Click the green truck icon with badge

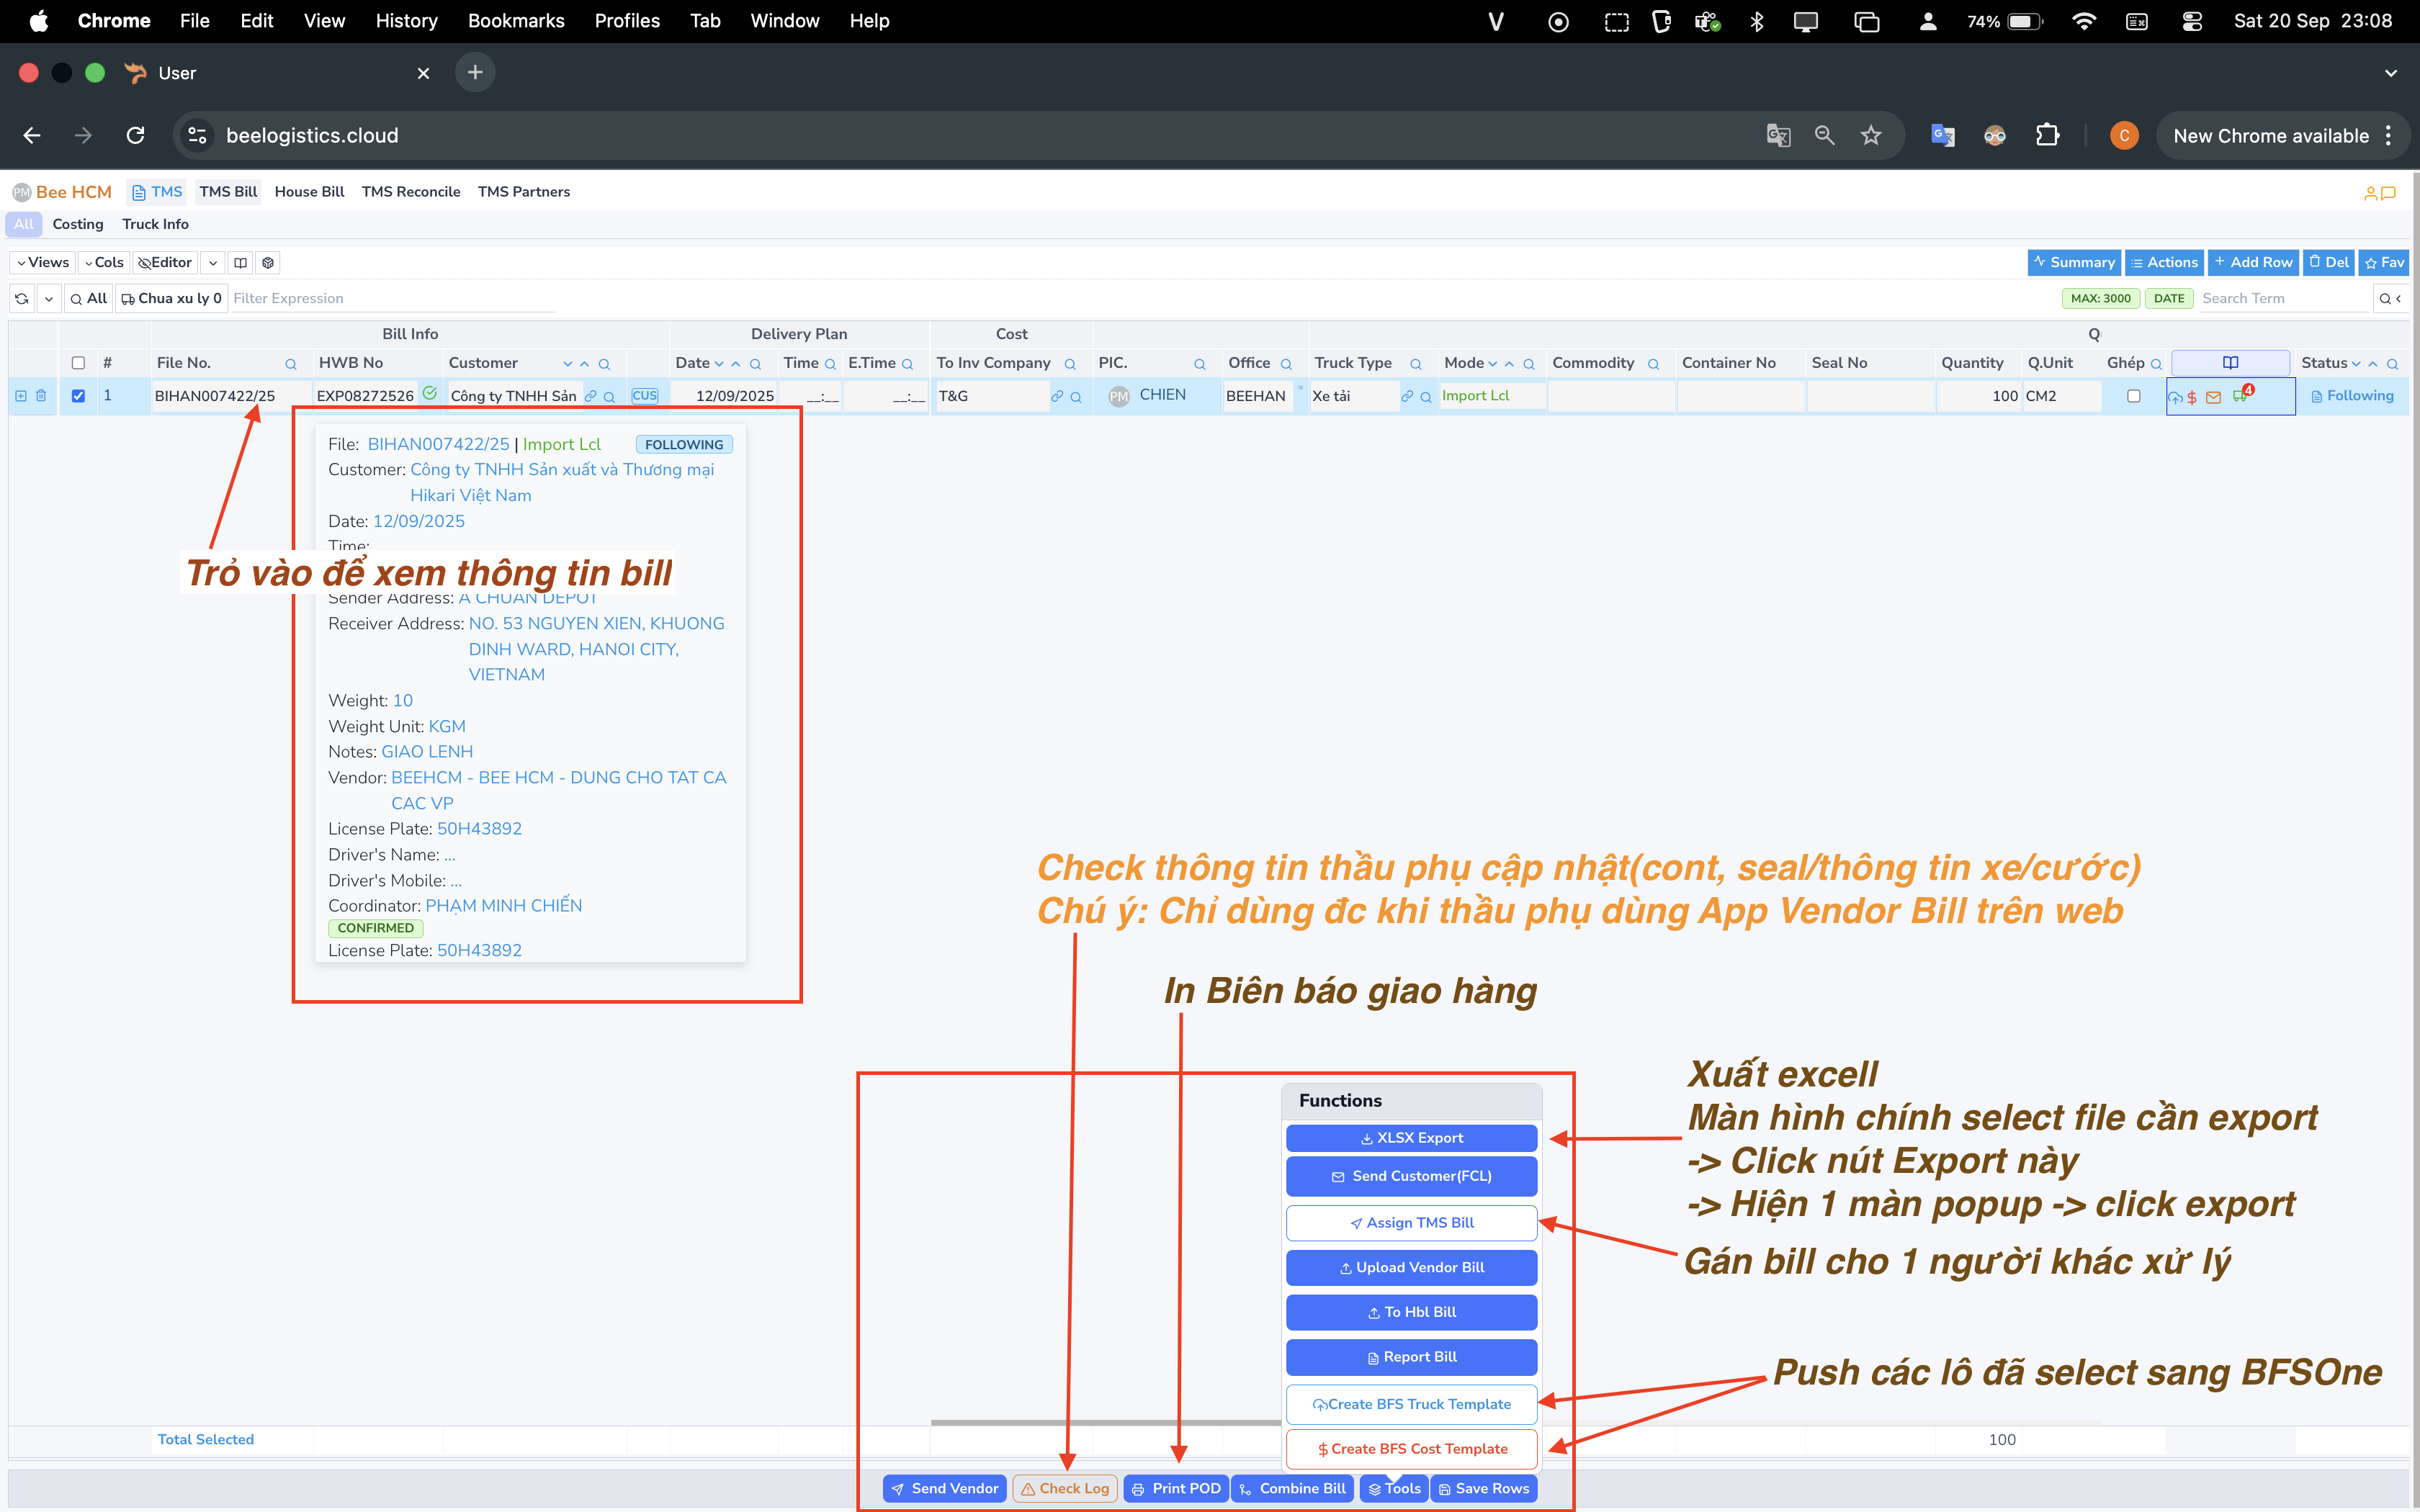pos(2239,396)
